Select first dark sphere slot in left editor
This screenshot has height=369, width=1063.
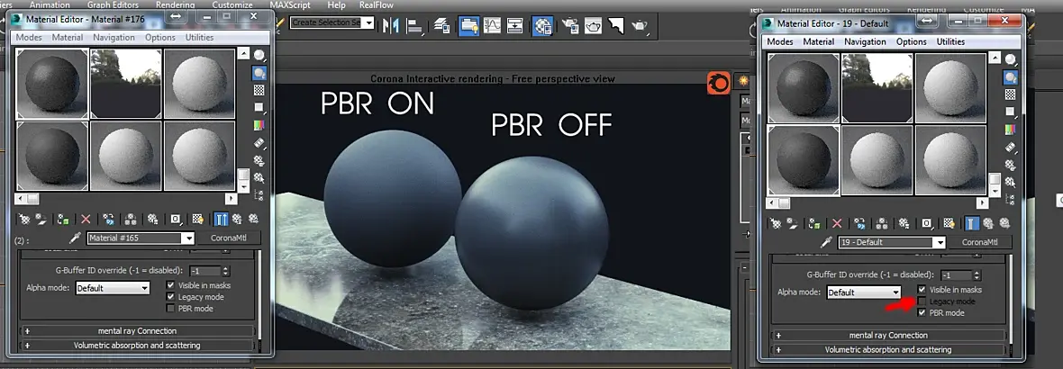pyautogui.click(x=52, y=83)
